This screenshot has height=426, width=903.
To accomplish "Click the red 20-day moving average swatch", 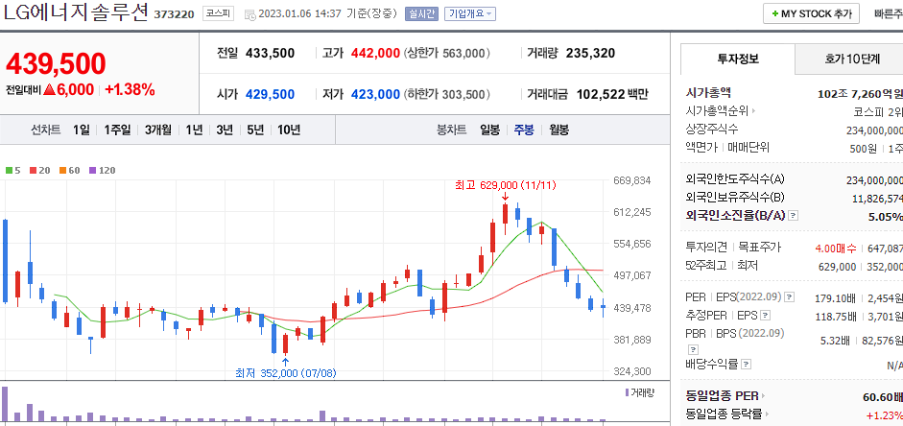I will [33, 171].
